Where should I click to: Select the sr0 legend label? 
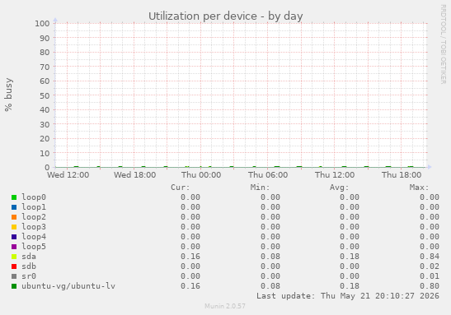29,276
